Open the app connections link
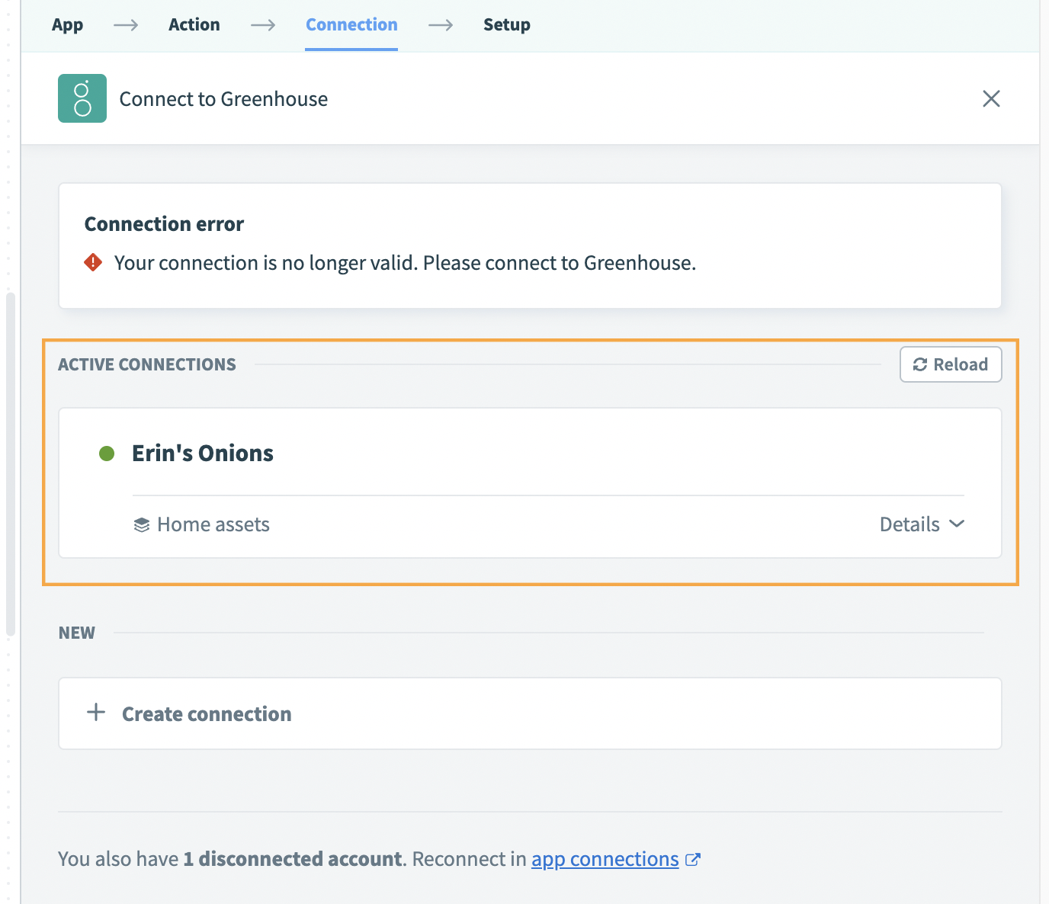Viewport: 1049px width, 904px height. click(605, 859)
